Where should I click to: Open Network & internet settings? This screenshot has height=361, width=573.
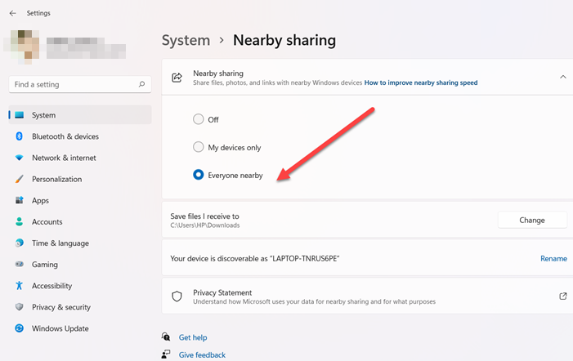[x=64, y=158]
